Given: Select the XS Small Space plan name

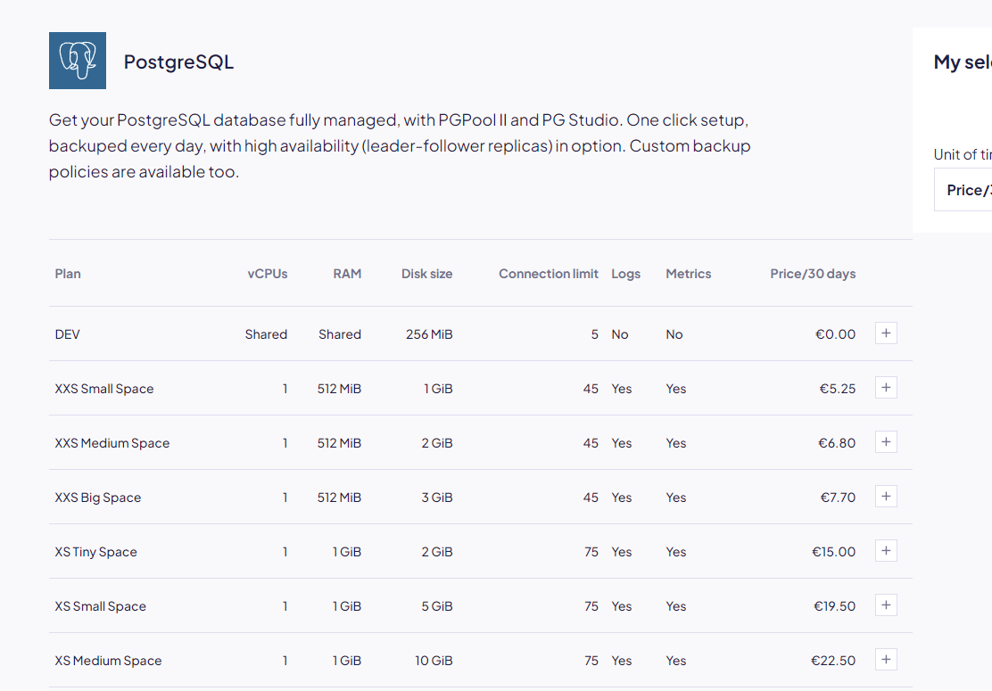Looking at the screenshot, I should pos(101,606).
